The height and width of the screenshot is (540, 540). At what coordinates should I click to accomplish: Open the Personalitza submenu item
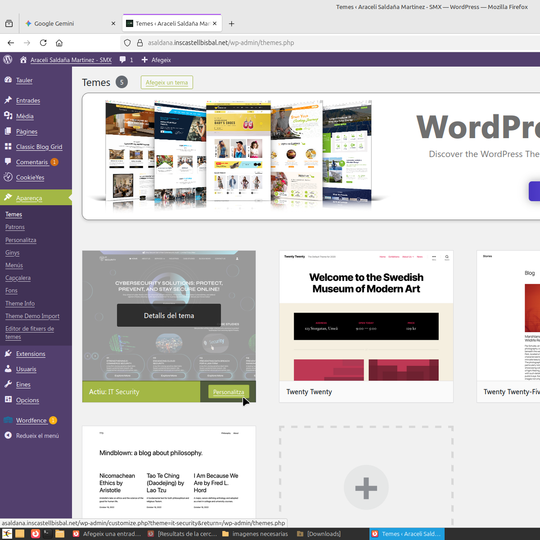[x=21, y=240]
